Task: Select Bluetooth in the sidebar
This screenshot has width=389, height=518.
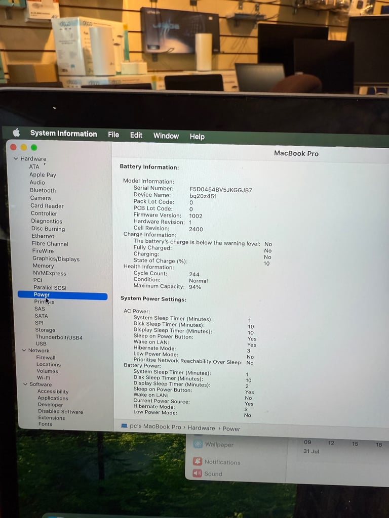Action: [43, 190]
